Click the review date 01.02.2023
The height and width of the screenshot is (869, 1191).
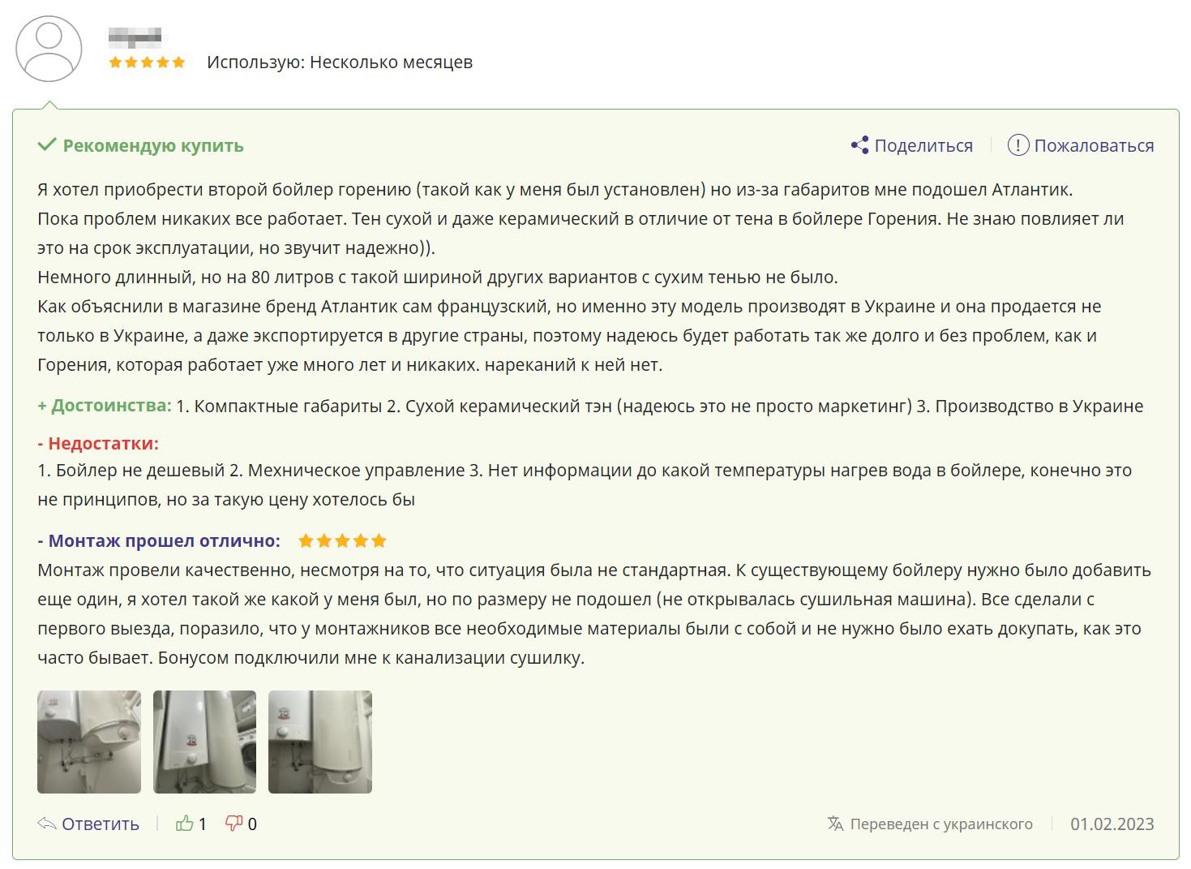pos(1112,824)
